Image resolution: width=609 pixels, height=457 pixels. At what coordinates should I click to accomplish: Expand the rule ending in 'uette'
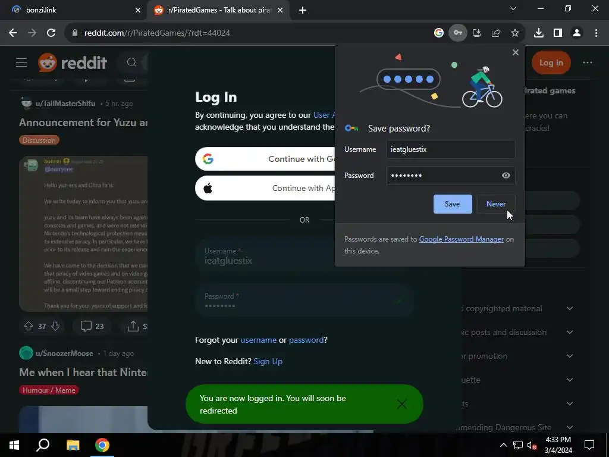coord(570,380)
